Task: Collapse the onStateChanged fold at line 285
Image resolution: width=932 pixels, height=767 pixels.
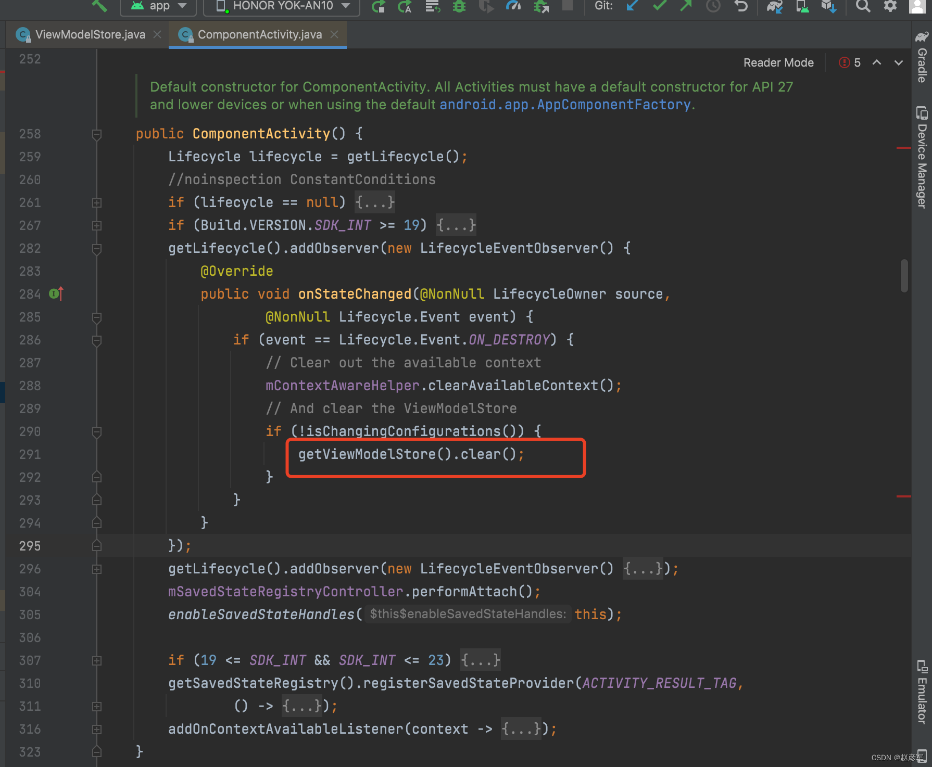Action: [97, 317]
